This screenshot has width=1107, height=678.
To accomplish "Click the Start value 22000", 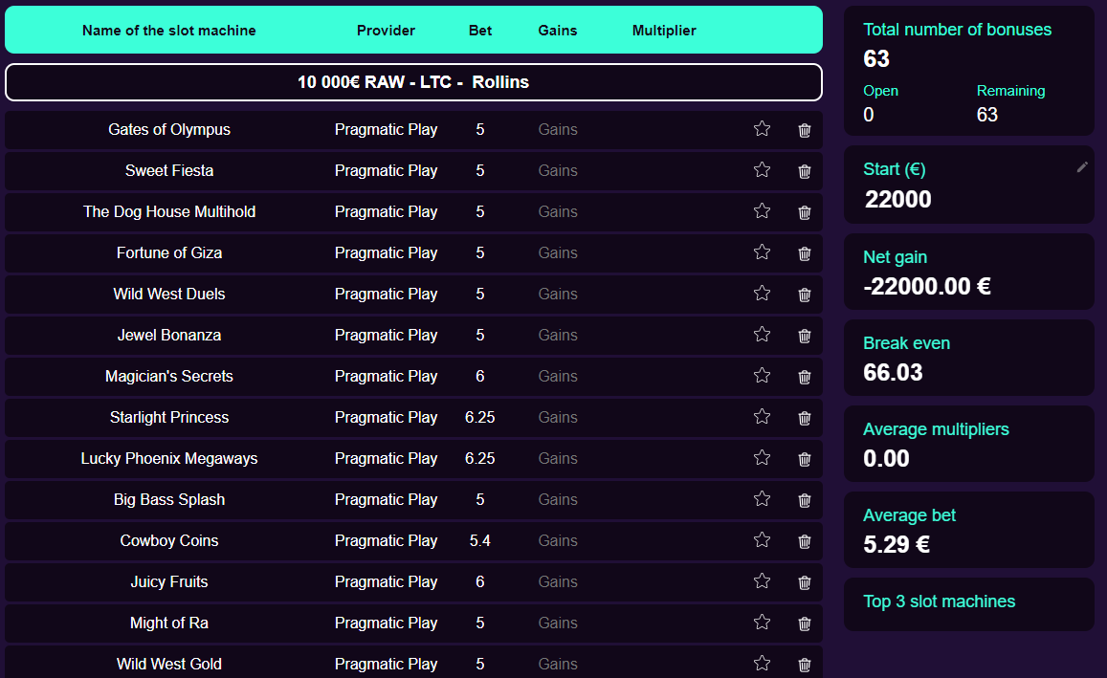I will (x=898, y=199).
